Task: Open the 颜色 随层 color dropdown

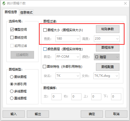Action: tap(107, 57)
